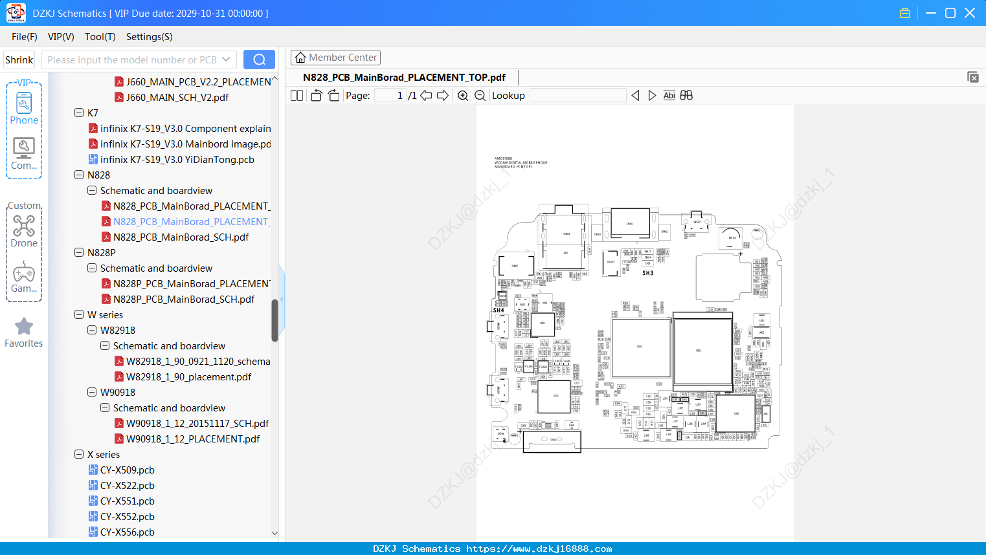The height and width of the screenshot is (555, 986).
Task: Click the pop-out window icon at the top right
Action: click(973, 77)
